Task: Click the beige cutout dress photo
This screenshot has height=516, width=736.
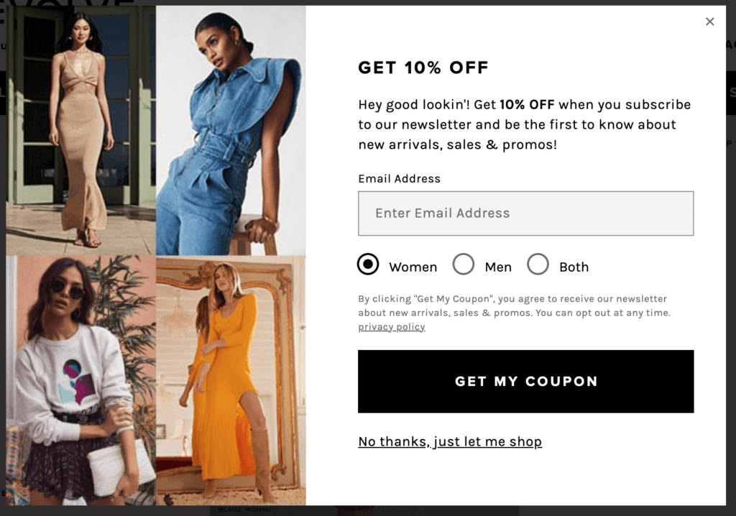Action: [x=80, y=131]
